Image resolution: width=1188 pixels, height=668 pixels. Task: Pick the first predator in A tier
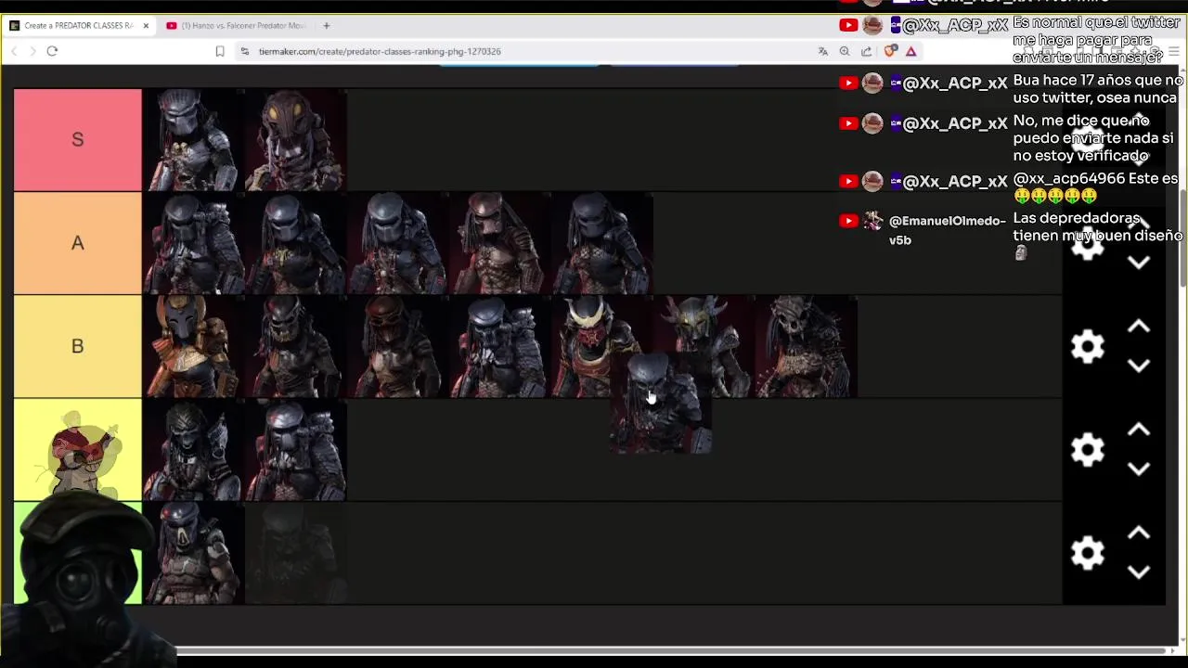pos(193,243)
